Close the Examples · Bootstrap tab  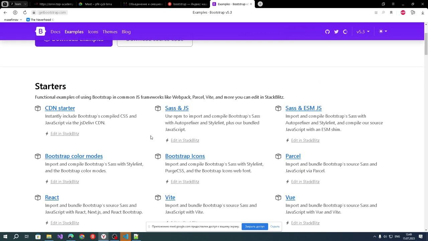point(251,4)
